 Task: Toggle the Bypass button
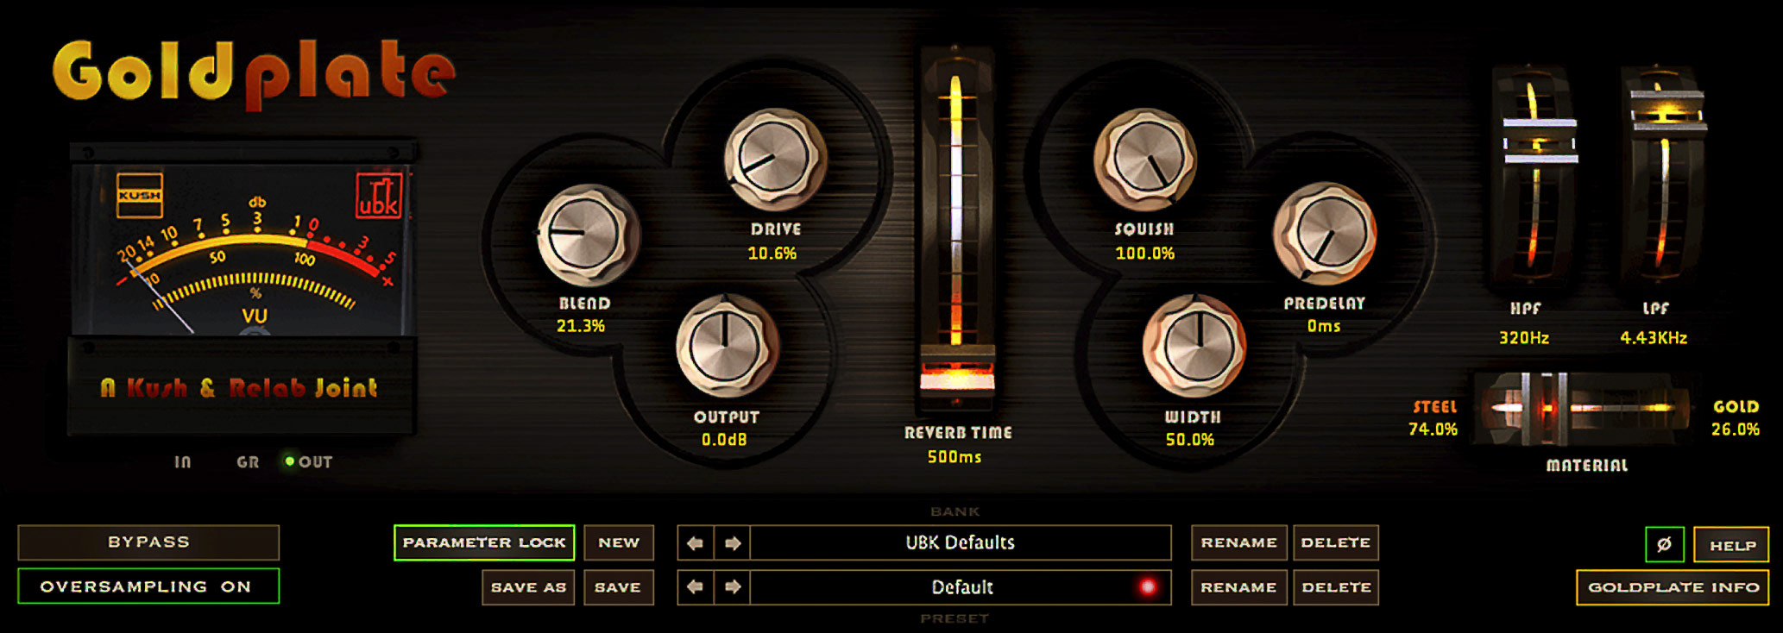pos(148,542)
